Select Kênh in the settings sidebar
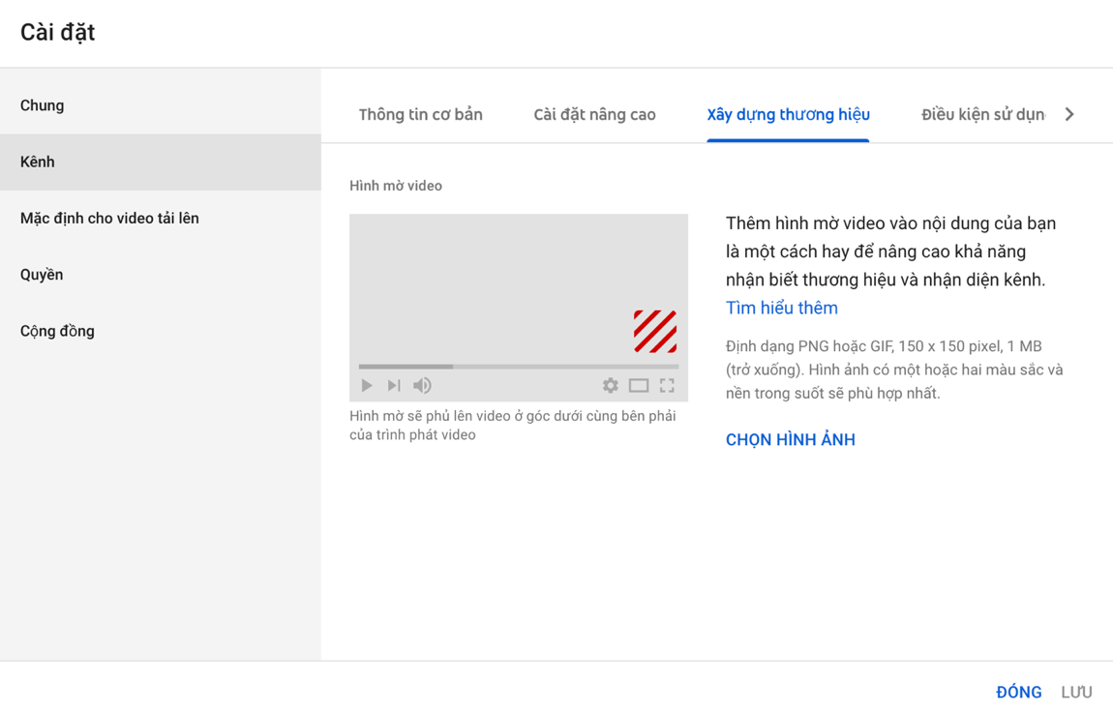Screen dimensions: 1113x711 [38, 162]
